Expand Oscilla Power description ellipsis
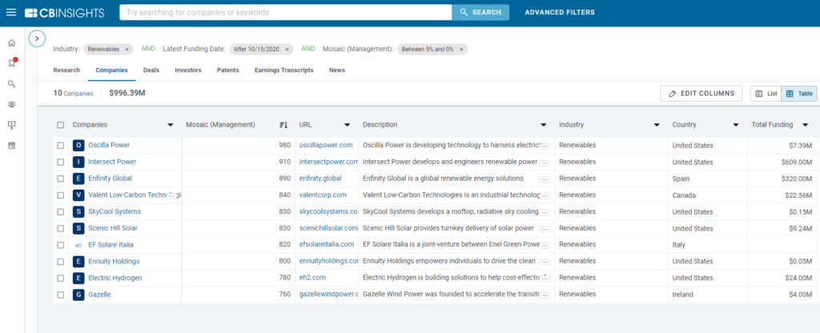 pos(545,146)
